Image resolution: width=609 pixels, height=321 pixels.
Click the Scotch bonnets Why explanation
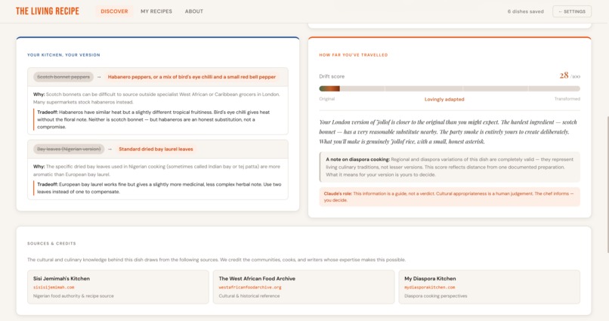[x=156, y=98]
